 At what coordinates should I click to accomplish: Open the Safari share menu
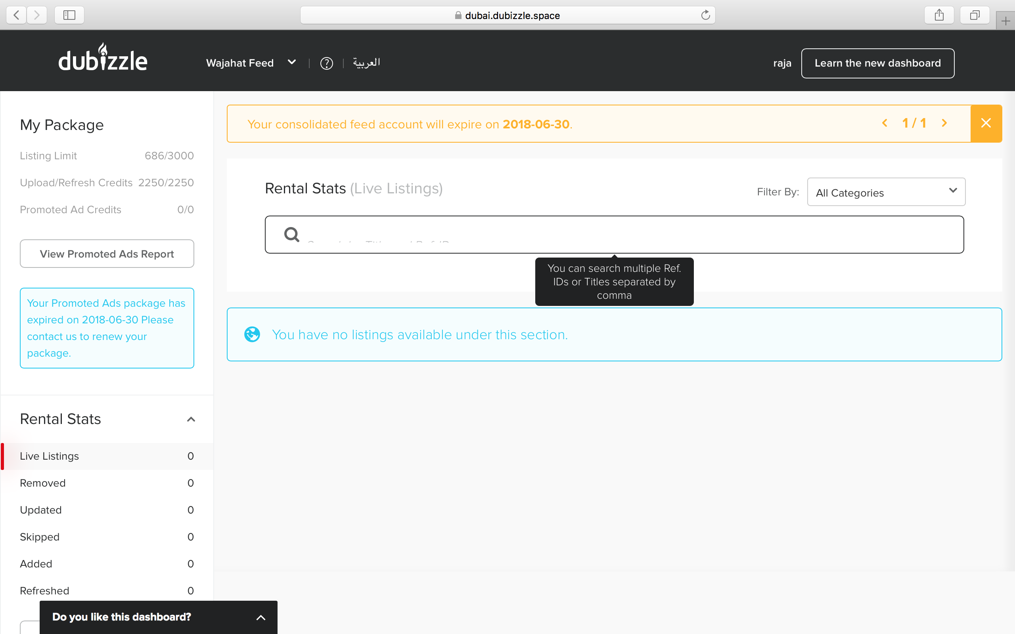939,15
